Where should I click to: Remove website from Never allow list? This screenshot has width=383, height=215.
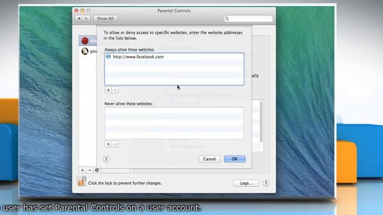[115, 144]
